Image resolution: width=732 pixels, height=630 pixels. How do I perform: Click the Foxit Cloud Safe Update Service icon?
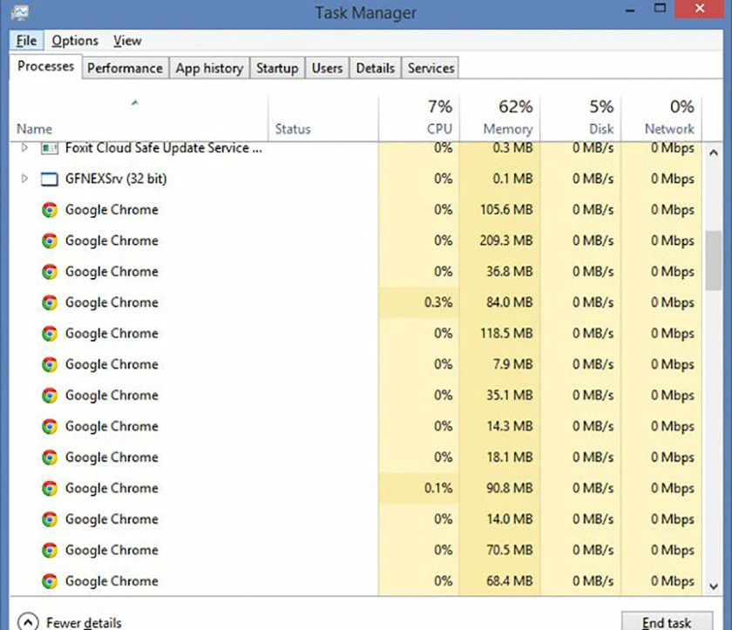[50, 148]
